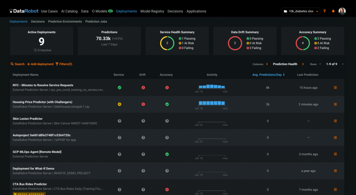Open actions menu for Autoproject 5e681d8fe3748f1c5364720c
This screenshot has height=195, width=356.
click(335, 138)
